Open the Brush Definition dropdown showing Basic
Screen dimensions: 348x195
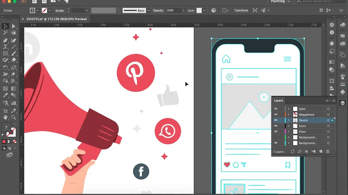148,10
